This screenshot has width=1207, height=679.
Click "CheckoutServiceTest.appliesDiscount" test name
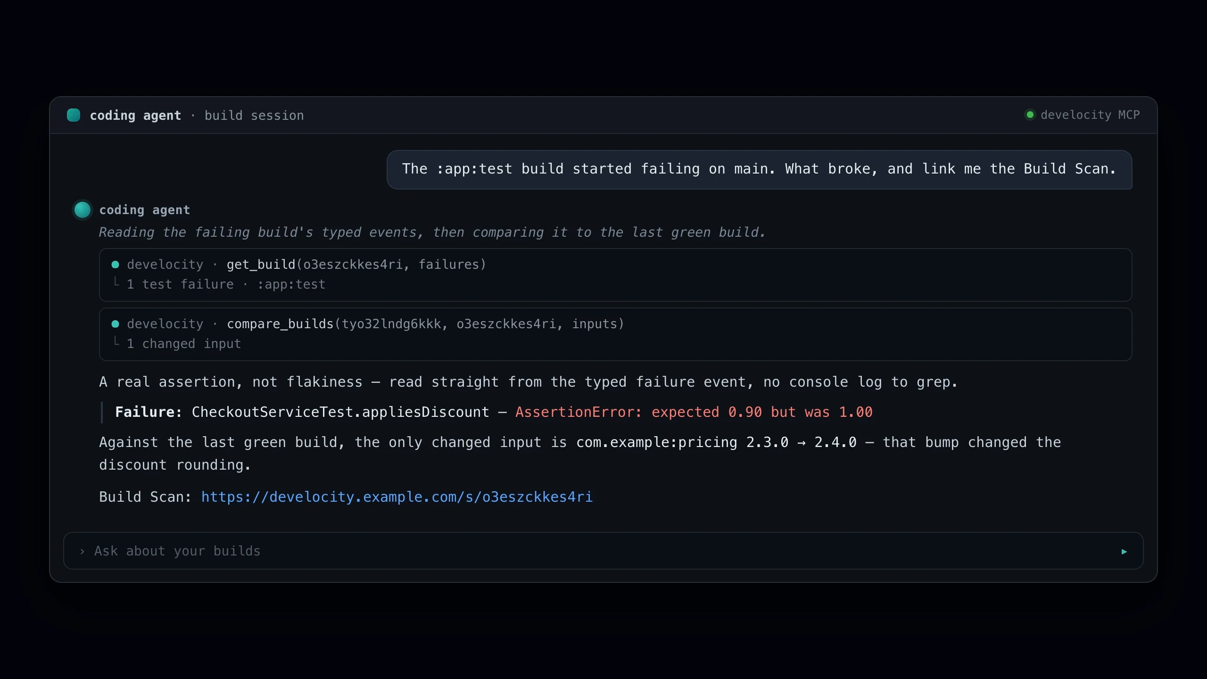340,412
